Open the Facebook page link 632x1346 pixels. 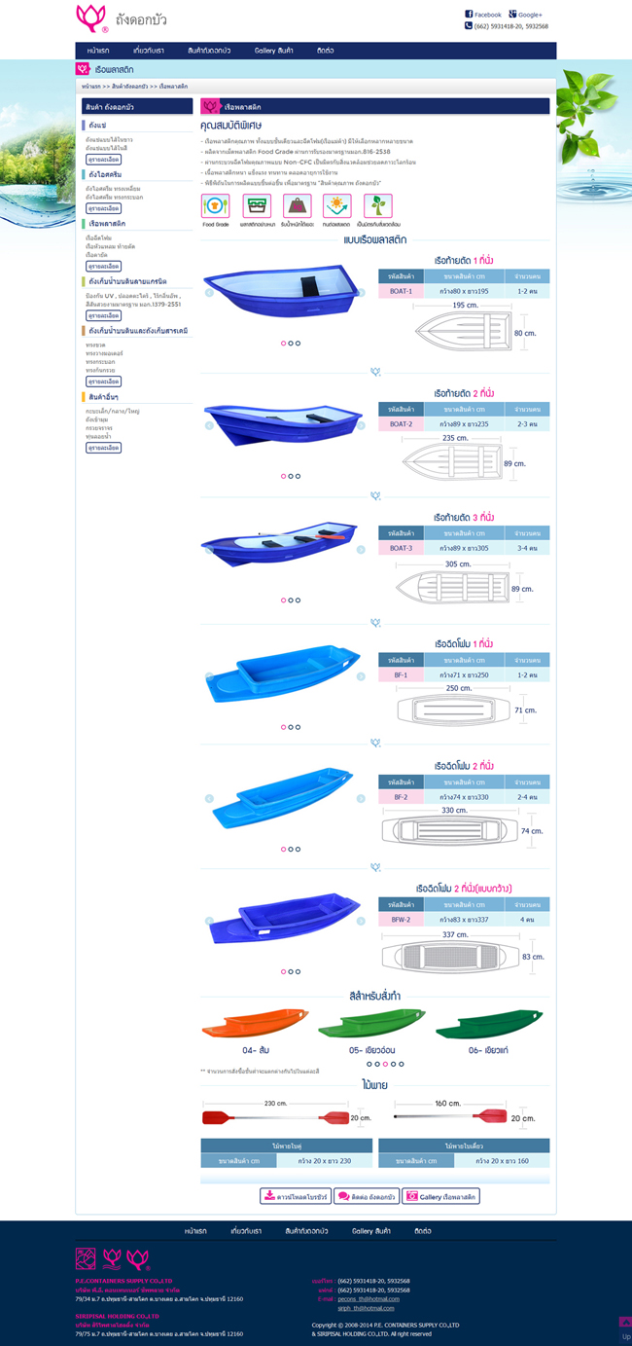[483, 15]
